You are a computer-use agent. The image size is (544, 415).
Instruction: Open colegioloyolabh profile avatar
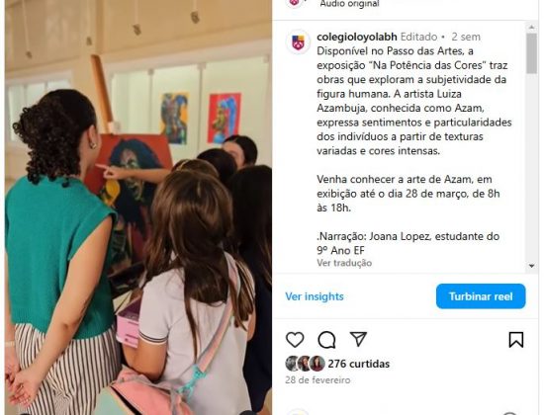tap(298, 42)
